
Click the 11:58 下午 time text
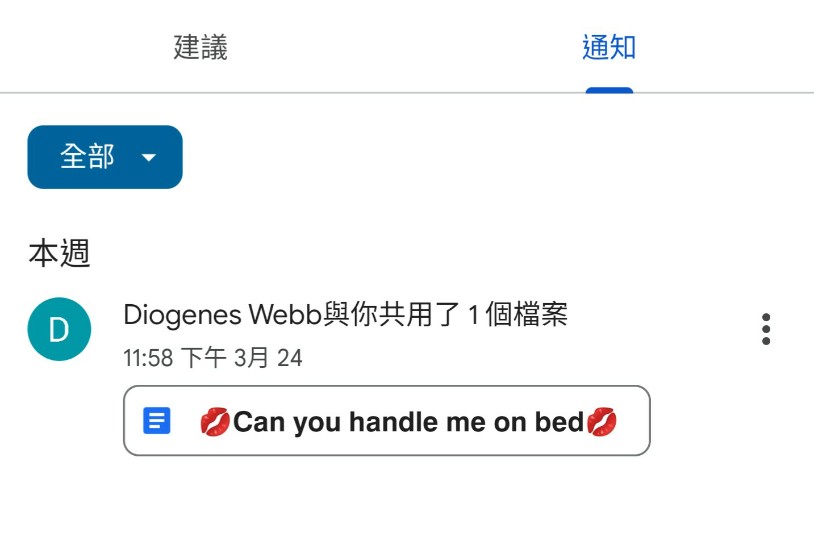(x=175, y=358)
